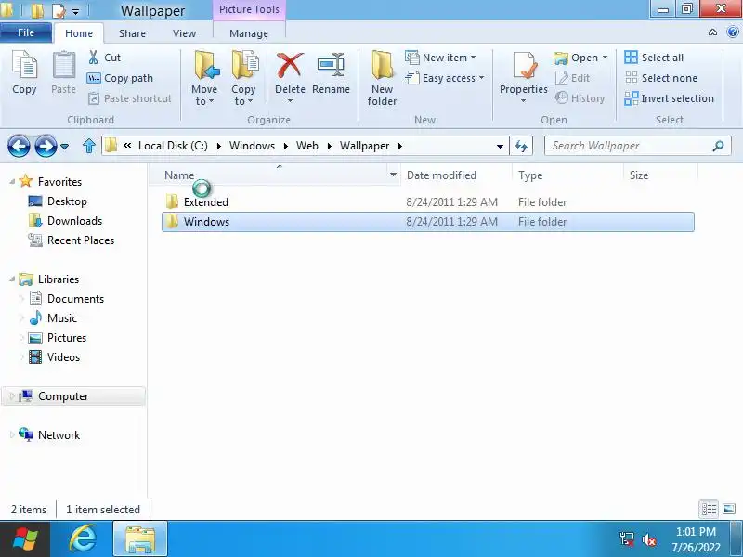Open the File menu

tap(26, 32)
